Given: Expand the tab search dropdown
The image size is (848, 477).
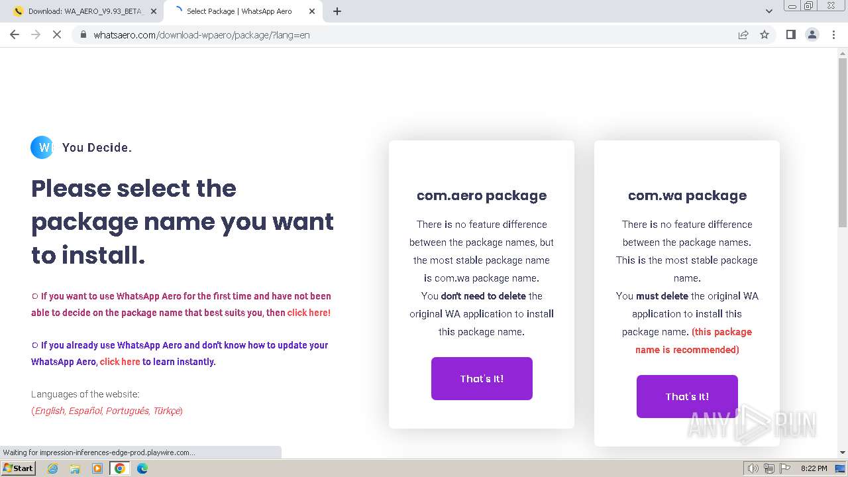Looking at the screenshot, I should (768, 11).
